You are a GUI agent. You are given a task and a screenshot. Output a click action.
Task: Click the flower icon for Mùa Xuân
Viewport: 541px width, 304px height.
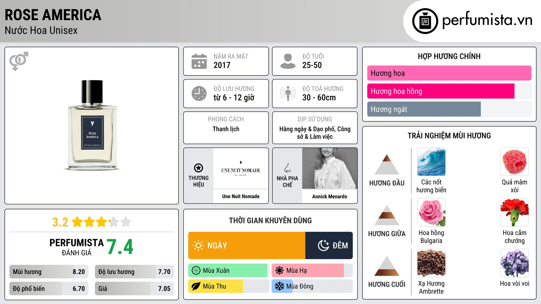(196, 270)
